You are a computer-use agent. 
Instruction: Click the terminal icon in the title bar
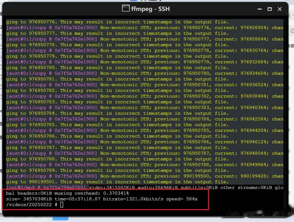click(x=125, y=8)
